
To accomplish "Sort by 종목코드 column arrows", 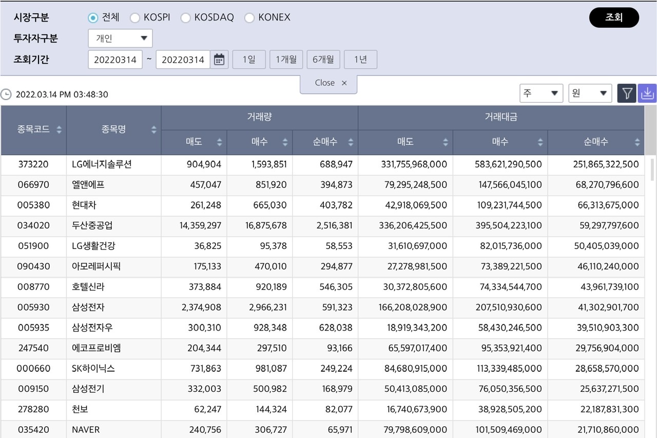I will (59, 130).
